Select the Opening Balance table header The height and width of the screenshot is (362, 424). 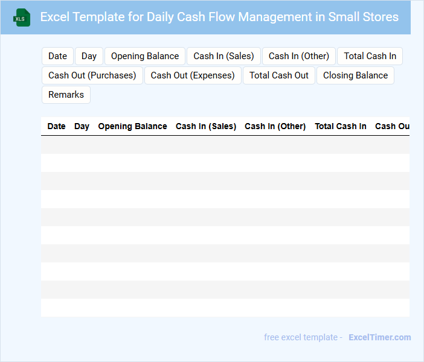[132, 126]
